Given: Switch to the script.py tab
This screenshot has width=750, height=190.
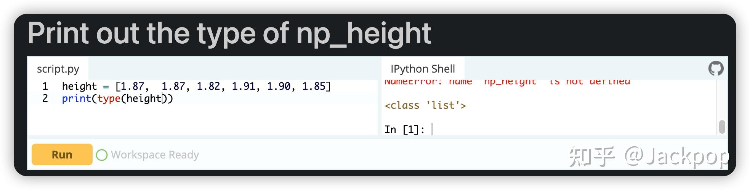Looking at the screenshot, I should click(x=58, y=69).
